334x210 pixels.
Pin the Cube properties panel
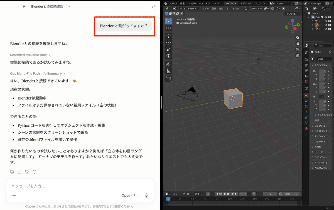click(x=330, y=52)
